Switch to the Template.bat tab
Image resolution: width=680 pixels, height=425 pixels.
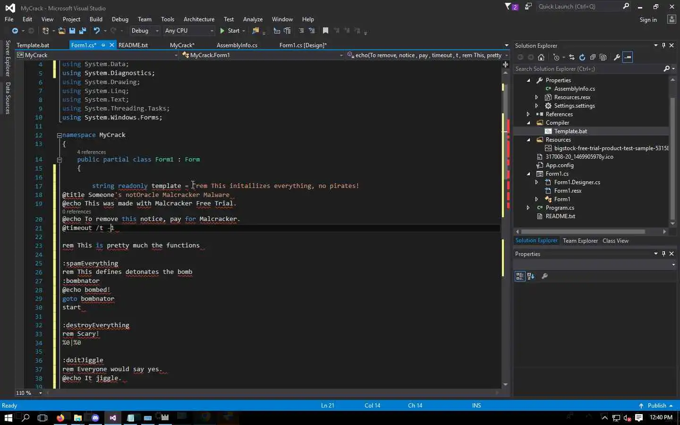(x=33, y=45)
